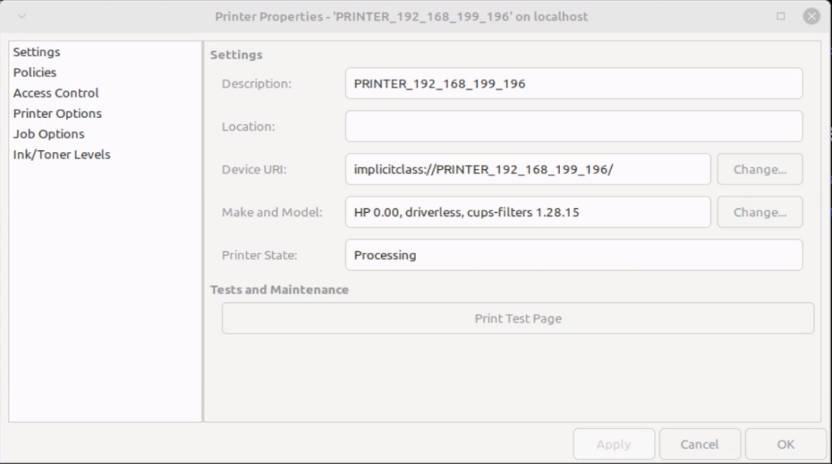832x464 pixels.
Task: Show Printer Options page
Action: click(58, 114)
